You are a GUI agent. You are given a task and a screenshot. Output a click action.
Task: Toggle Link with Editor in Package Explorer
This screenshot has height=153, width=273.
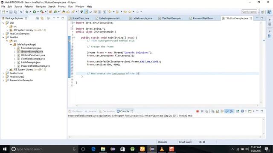point(42,18)
